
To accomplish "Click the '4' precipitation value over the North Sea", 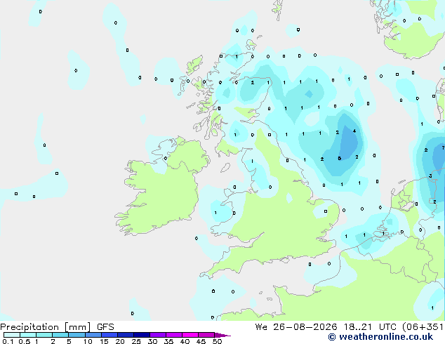I will pyautogui.click(x=354, y=131).
